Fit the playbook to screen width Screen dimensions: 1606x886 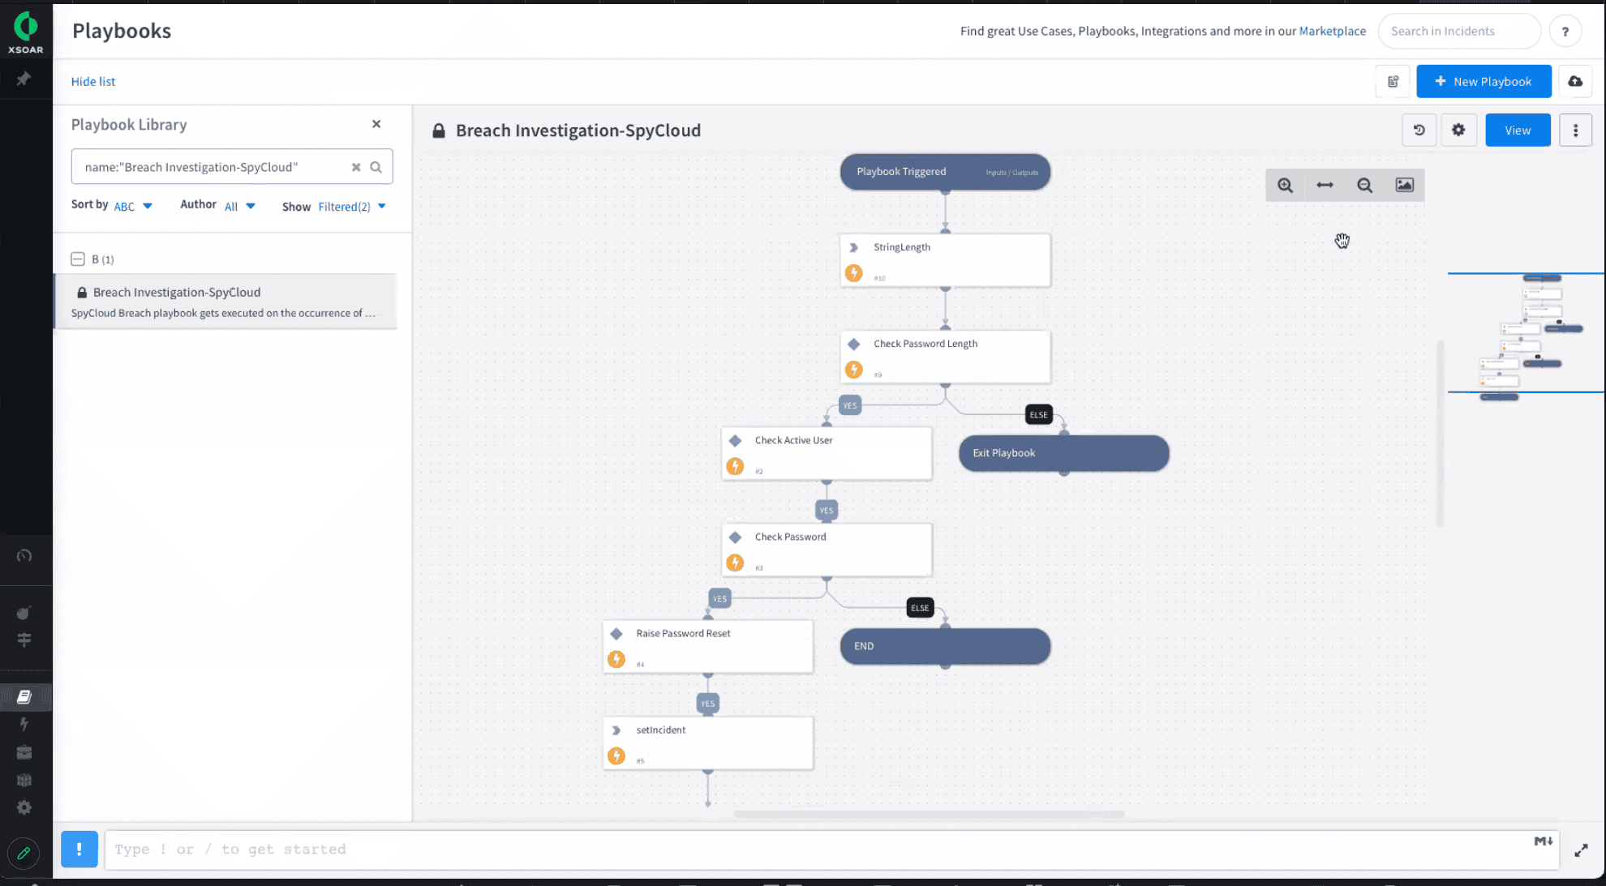[x=1325, y=185]
